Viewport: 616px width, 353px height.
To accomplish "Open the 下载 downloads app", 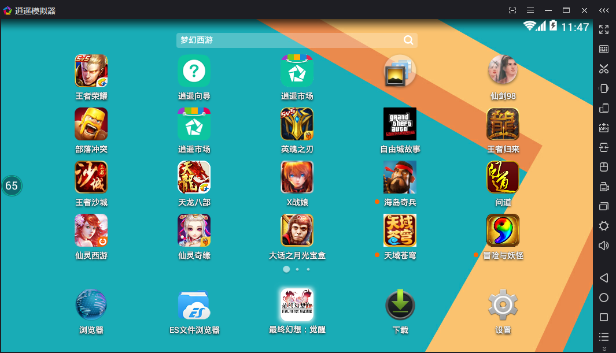I will (400, 305).
